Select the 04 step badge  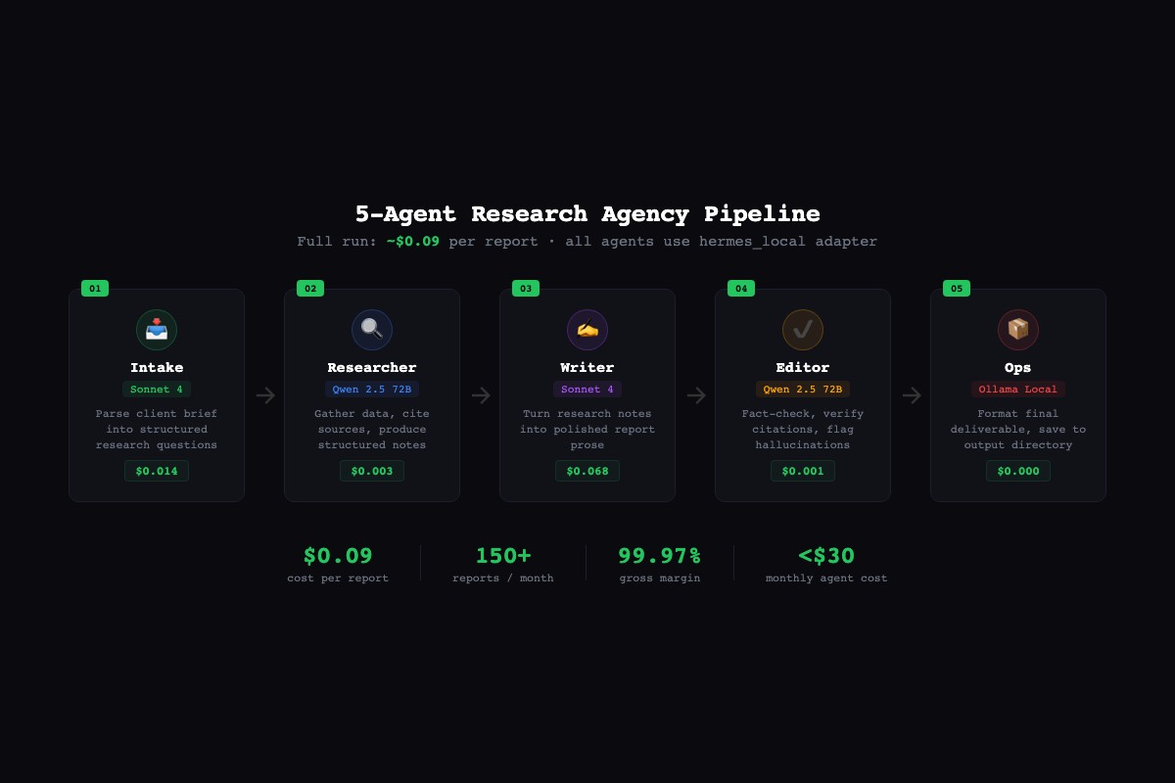coord(741,289)
